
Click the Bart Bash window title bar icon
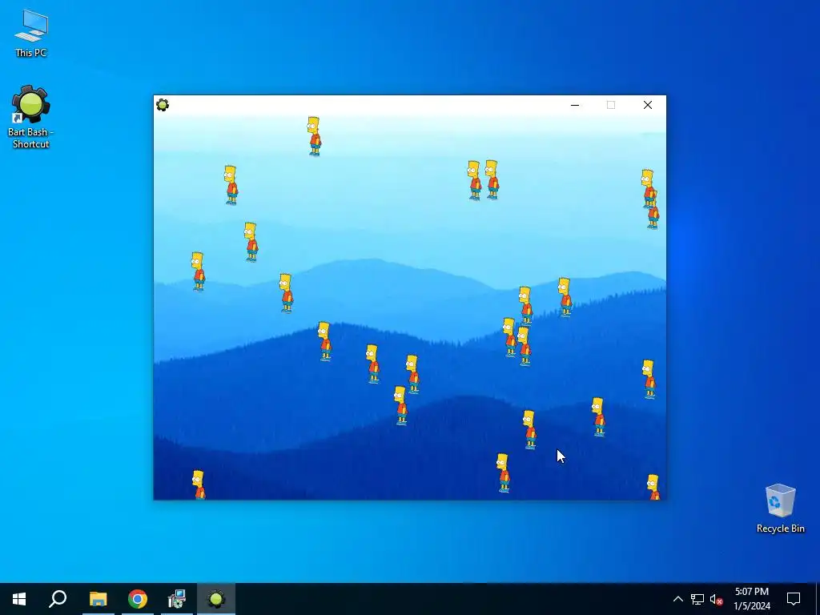click(163, 105)
